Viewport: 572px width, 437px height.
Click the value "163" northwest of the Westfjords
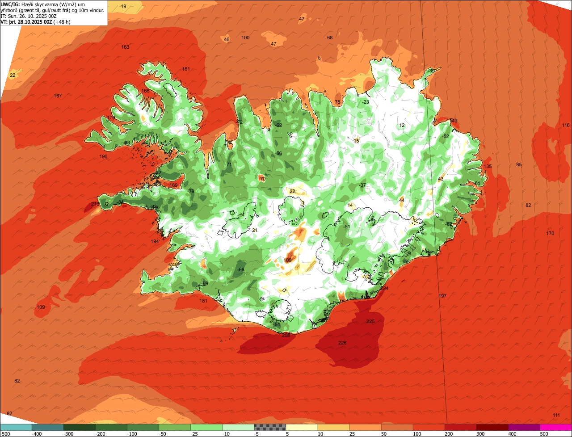pos(125,47)
